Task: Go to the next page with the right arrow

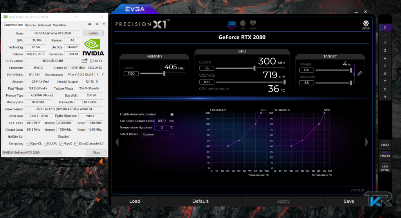Action: [367, 142]
